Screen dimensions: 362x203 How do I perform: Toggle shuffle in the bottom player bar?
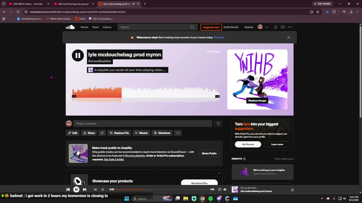click(95, 189)
